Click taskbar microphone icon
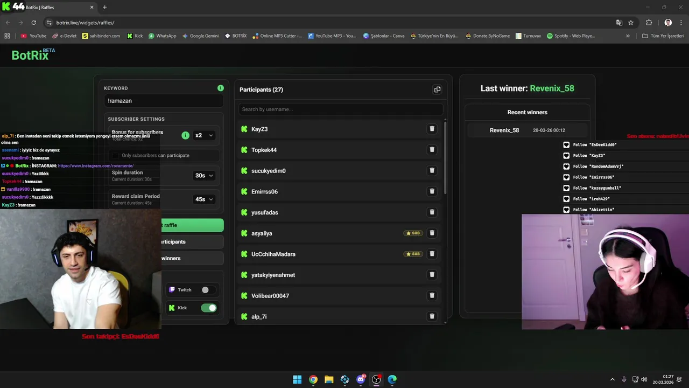The image size is (689, 388). [624, 379]
